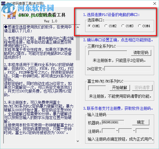
Task: Click the '富士NB/NJ/NS系列PLC' group label
Action: 105,81
